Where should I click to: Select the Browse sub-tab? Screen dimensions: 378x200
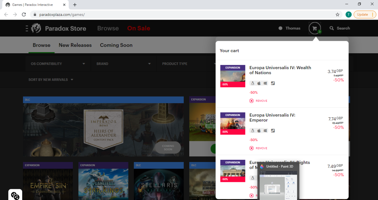tap(42, 45)
